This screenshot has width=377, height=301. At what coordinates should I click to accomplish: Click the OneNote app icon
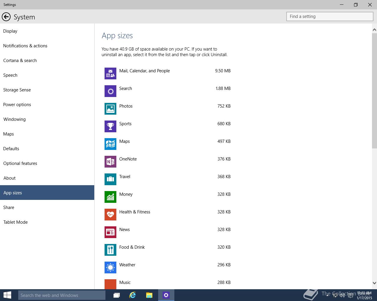(x=110, y=162)
